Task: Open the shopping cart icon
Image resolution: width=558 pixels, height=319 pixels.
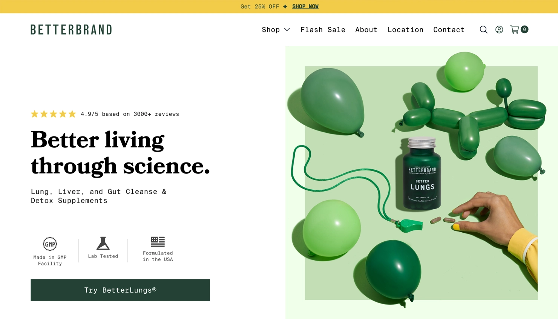Action: [x=514, y=29]
